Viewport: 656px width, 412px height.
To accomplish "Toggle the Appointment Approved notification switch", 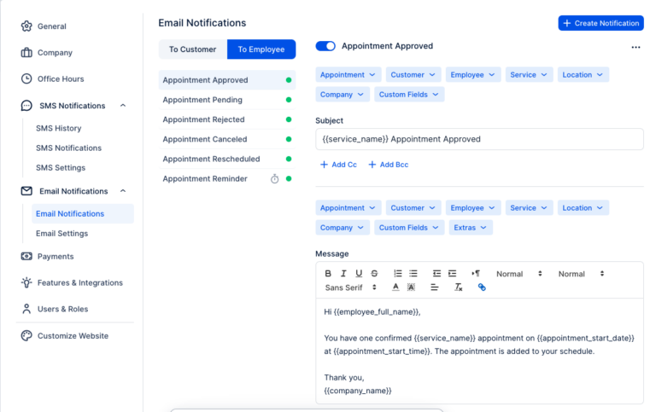I will (325, 46).
